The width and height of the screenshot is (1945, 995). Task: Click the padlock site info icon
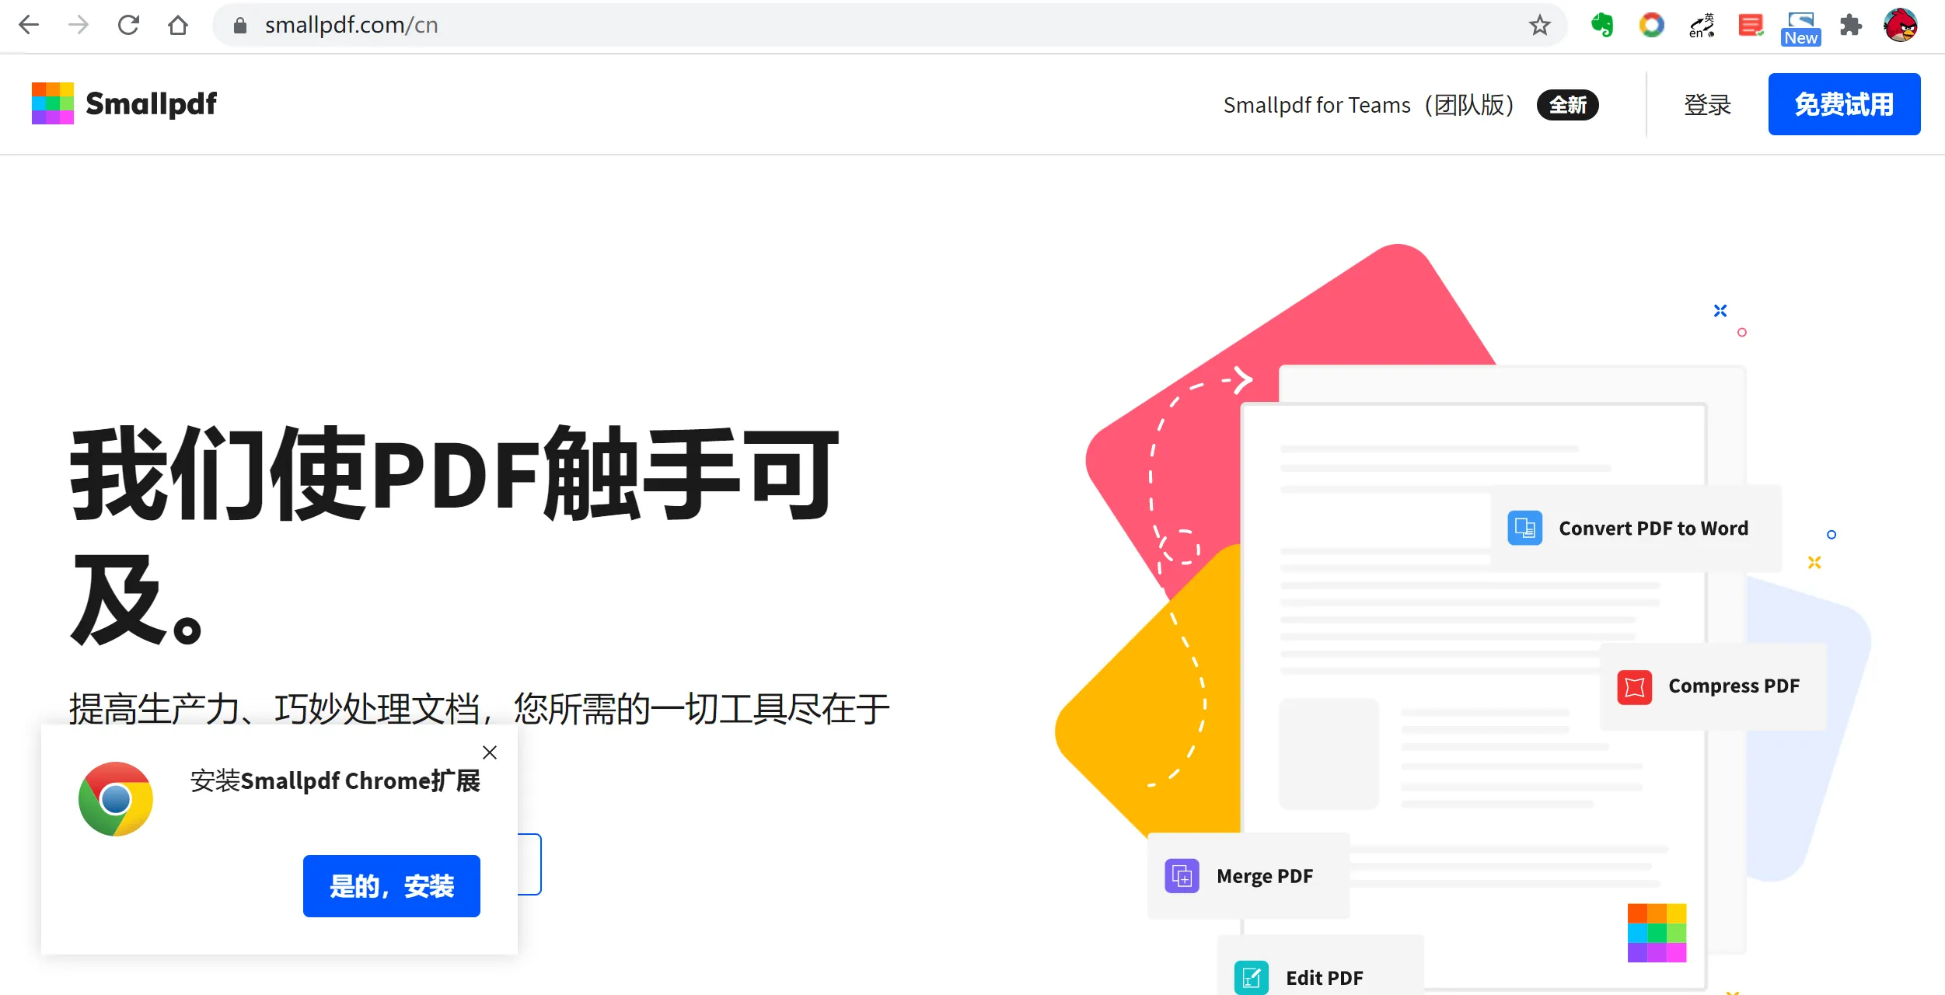tap(240, 26)
